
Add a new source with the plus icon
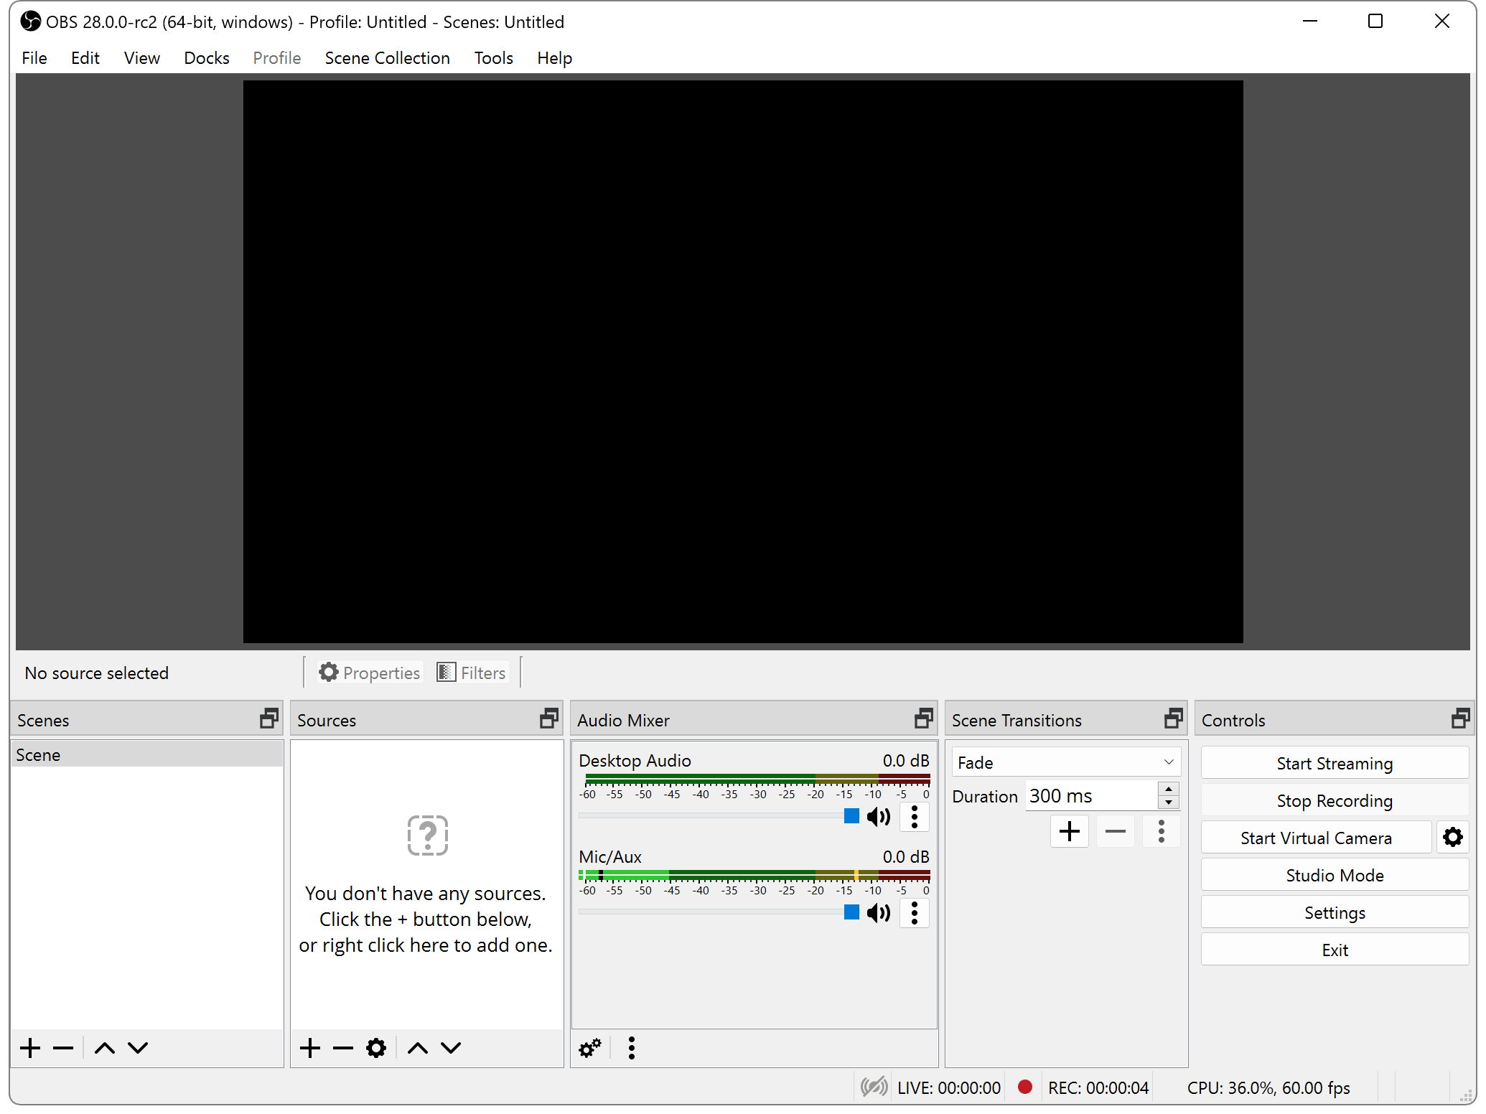pyautogui.click(x=309, y=1047)
